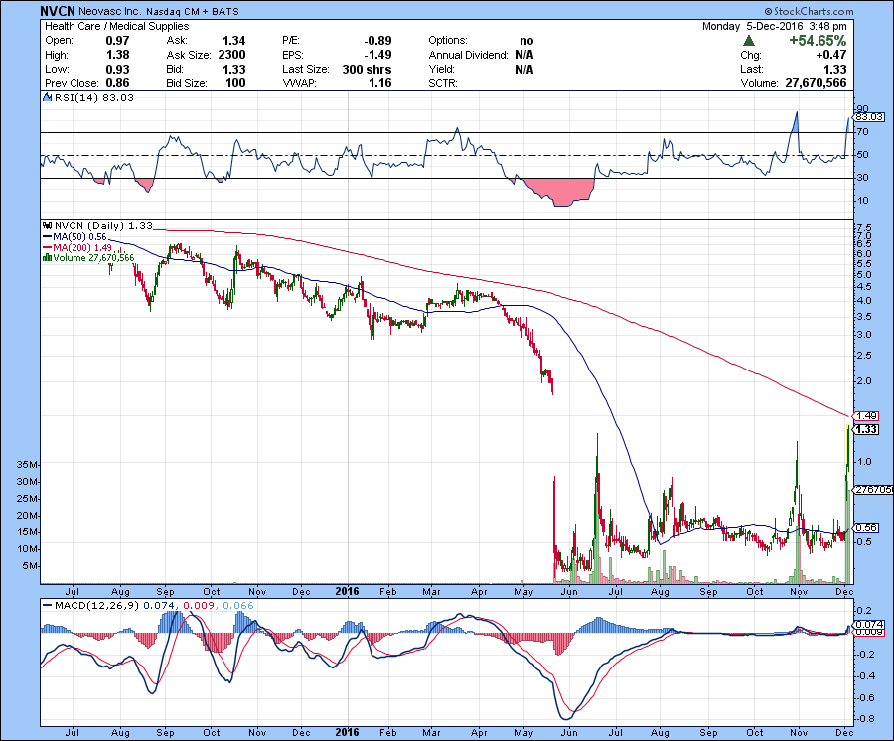Screen dimensions: 894x741
Task: Click the blue MA(50) legend line
Action: pyautogui.click(x=46, y=237)
